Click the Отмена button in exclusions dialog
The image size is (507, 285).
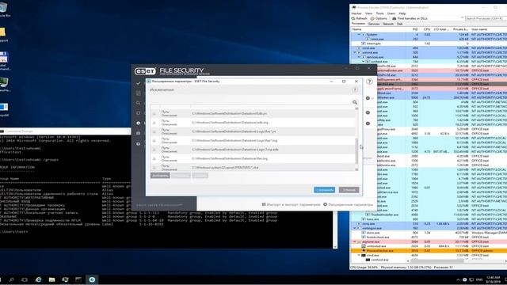(349, 190)
